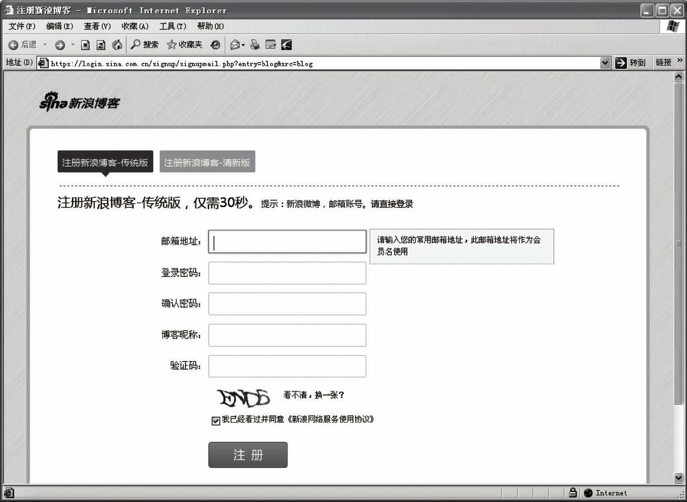Click the 后退 back label text
687x502 pixels.
(29, 45)
